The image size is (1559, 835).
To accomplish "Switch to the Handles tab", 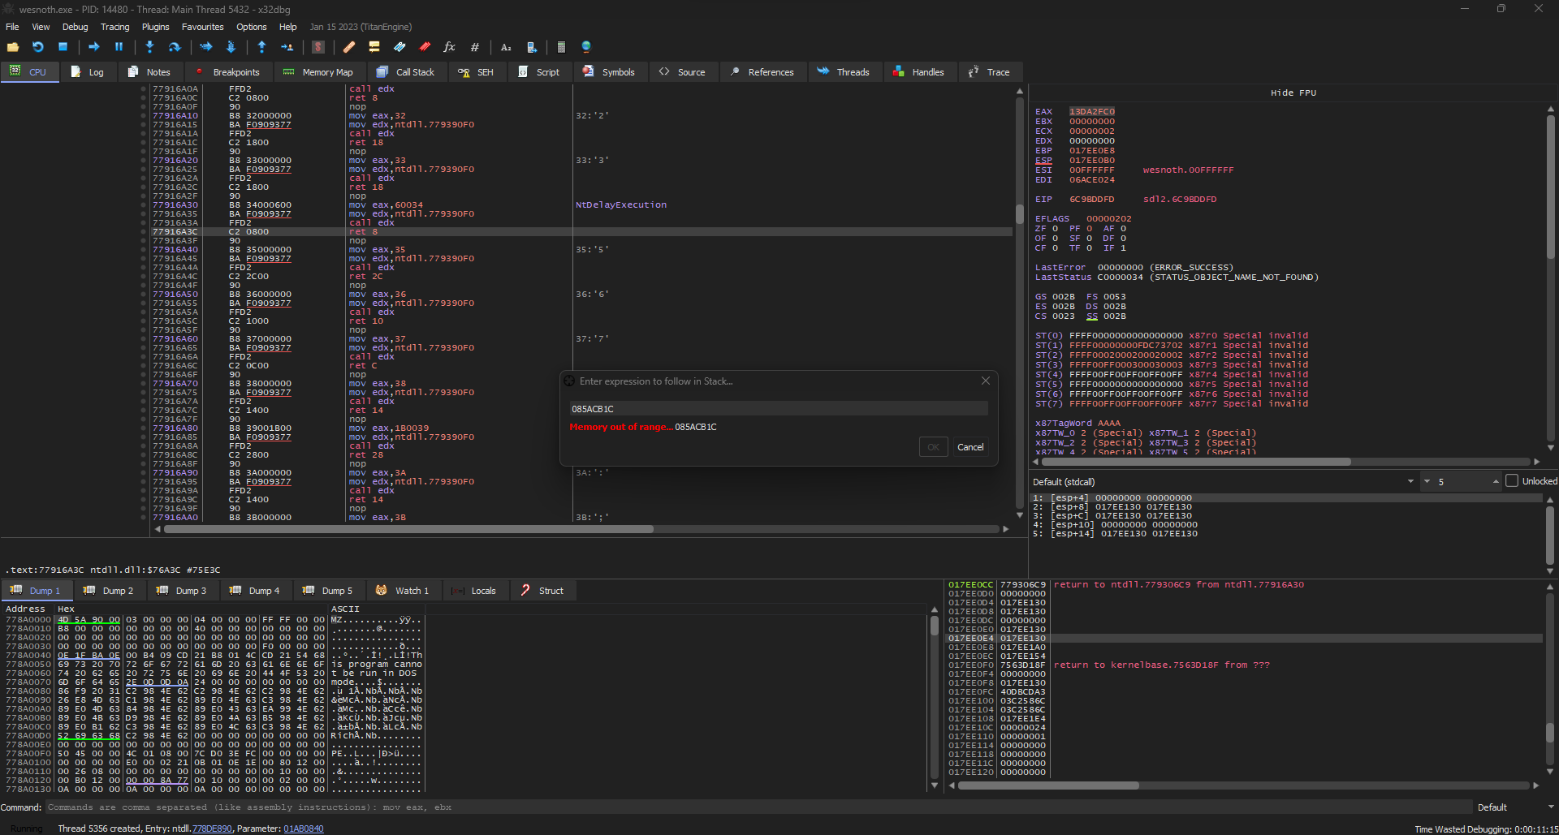I will point(919,72).
